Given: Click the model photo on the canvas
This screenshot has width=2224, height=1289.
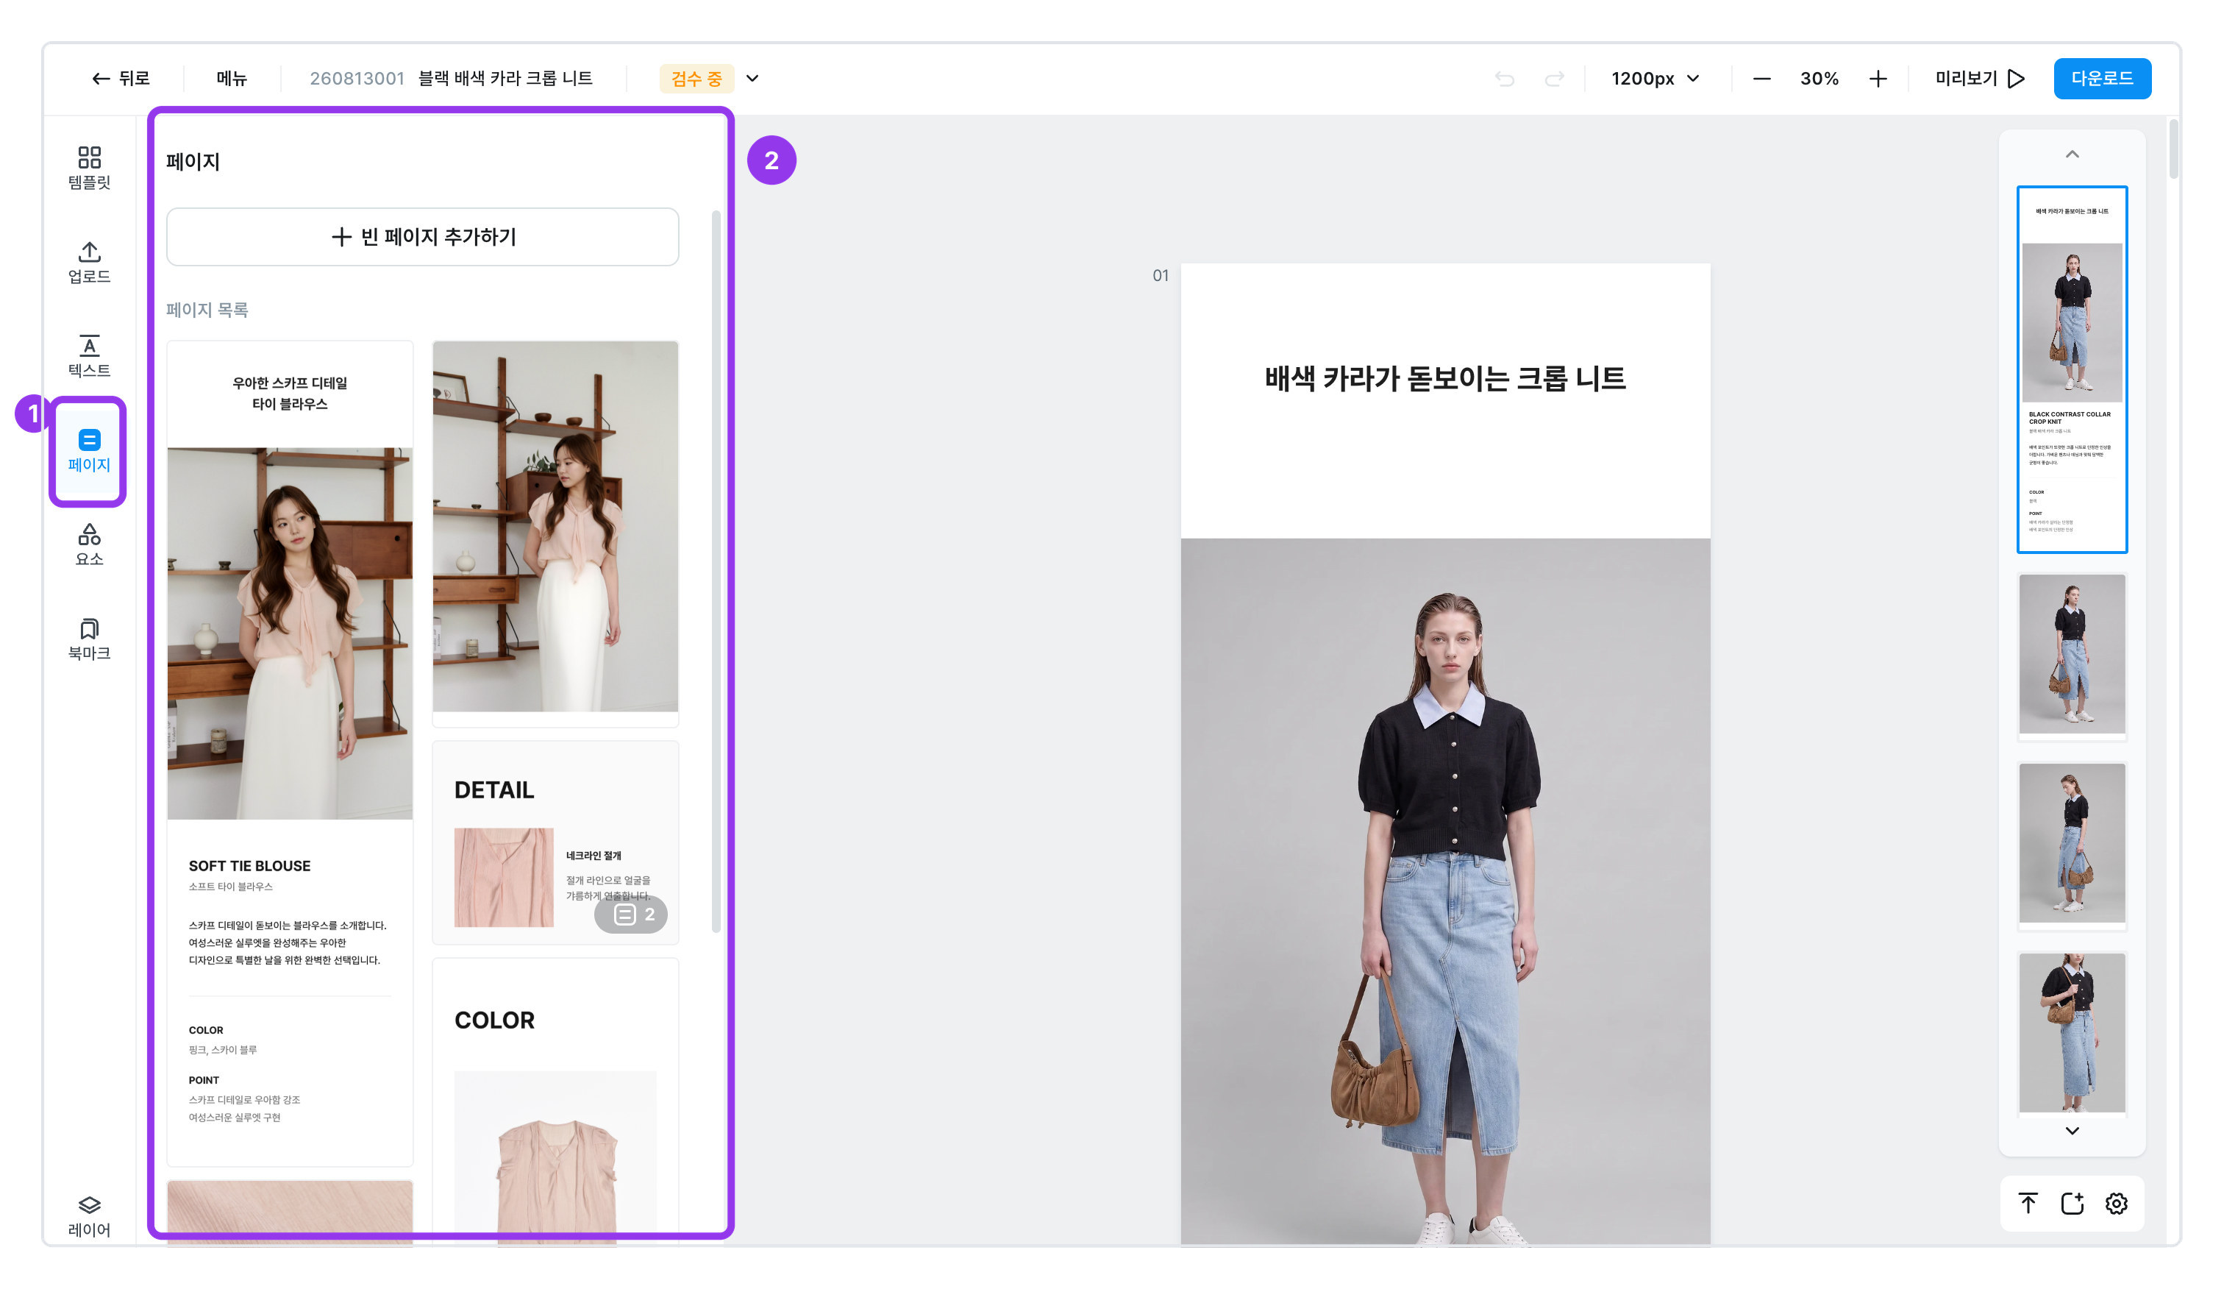Looking at the screenshot, I should pos(1444,891).
